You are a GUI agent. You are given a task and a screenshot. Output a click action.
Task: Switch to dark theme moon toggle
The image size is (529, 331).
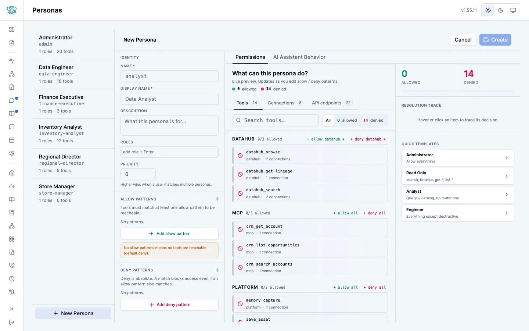tap(501, 10)
